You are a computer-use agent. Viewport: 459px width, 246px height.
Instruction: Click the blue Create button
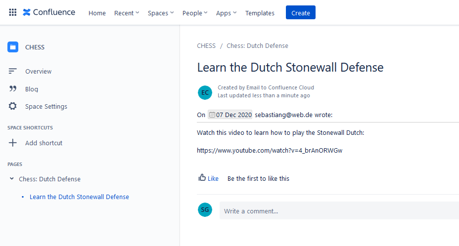[301, 12]
